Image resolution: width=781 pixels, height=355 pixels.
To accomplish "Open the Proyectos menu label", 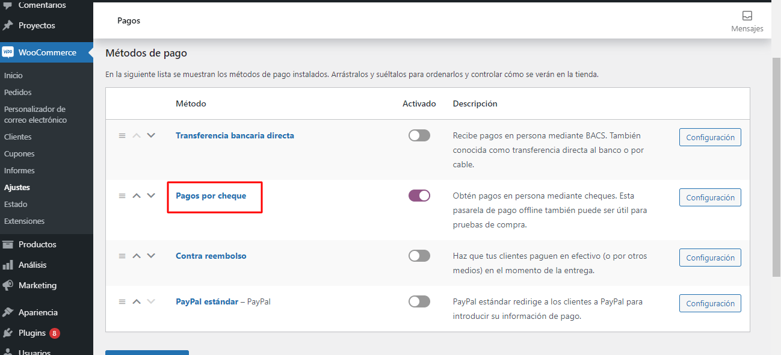I will pyautogui.click(x=37, y=25).
